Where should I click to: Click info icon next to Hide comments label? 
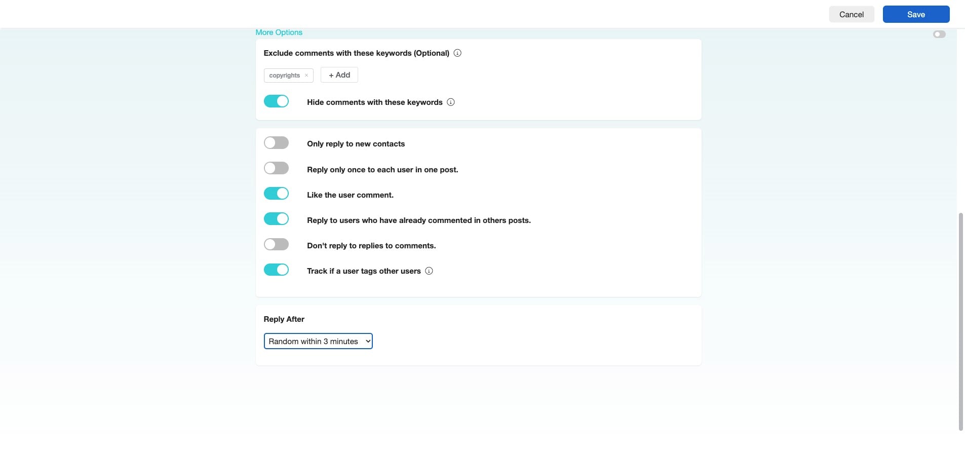click(451, 102)
